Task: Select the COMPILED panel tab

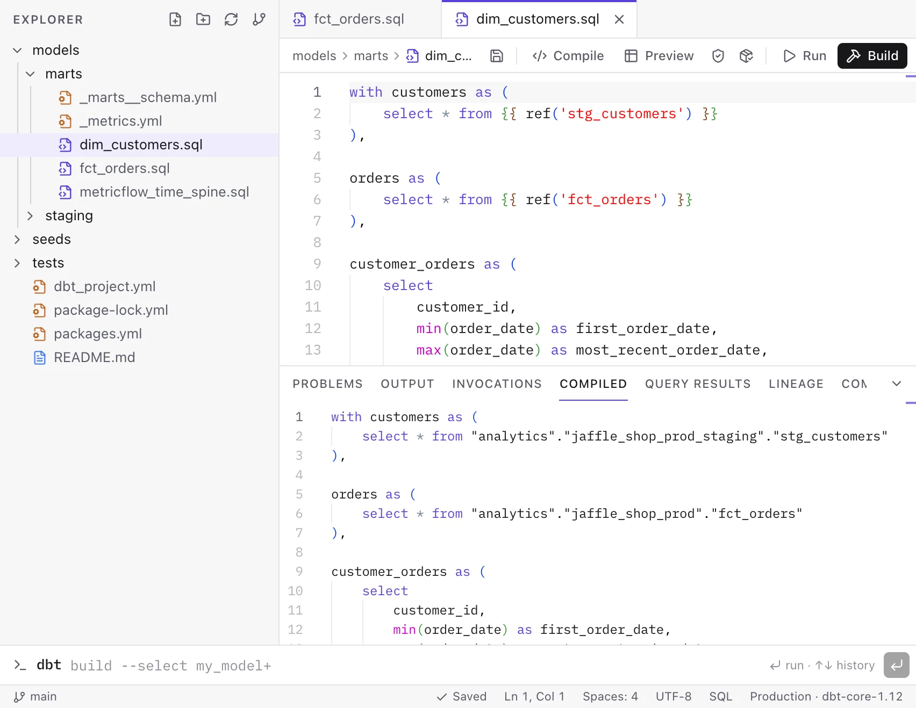Action: click(593, 384)
